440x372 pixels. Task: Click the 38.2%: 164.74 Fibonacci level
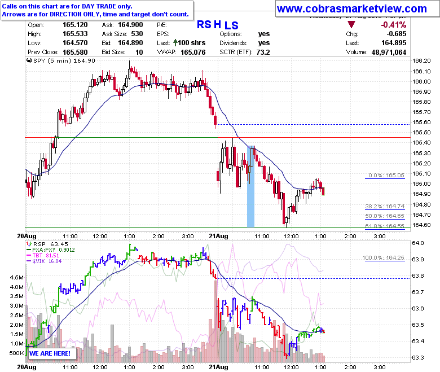[385, 207]
